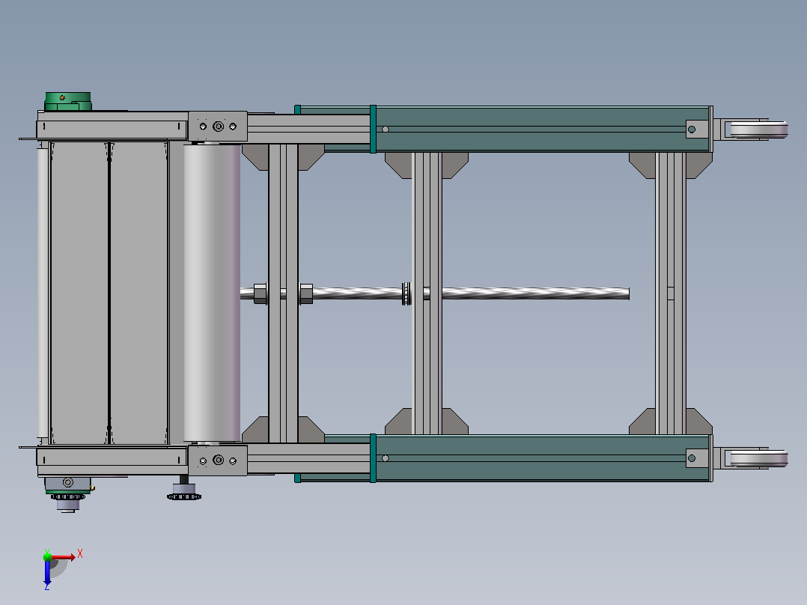807x605 pixels.
Task: Select the flanged nut on the lead screw
Action: pyautogui.click(x=406, y=294)
